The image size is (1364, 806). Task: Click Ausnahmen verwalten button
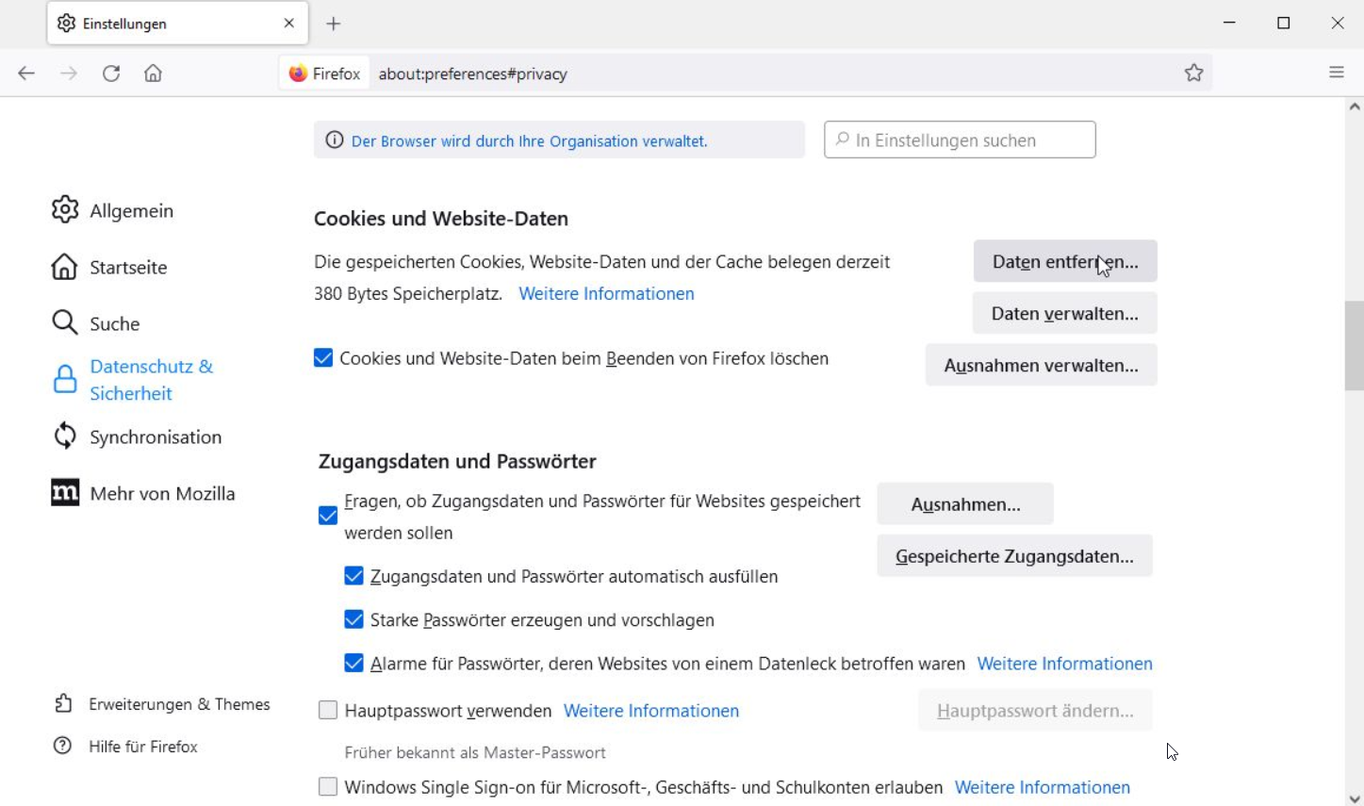click(x=1041, y=365)
